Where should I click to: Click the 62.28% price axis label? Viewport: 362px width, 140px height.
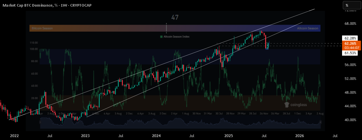pyautogui.click(x=350, y=38)
